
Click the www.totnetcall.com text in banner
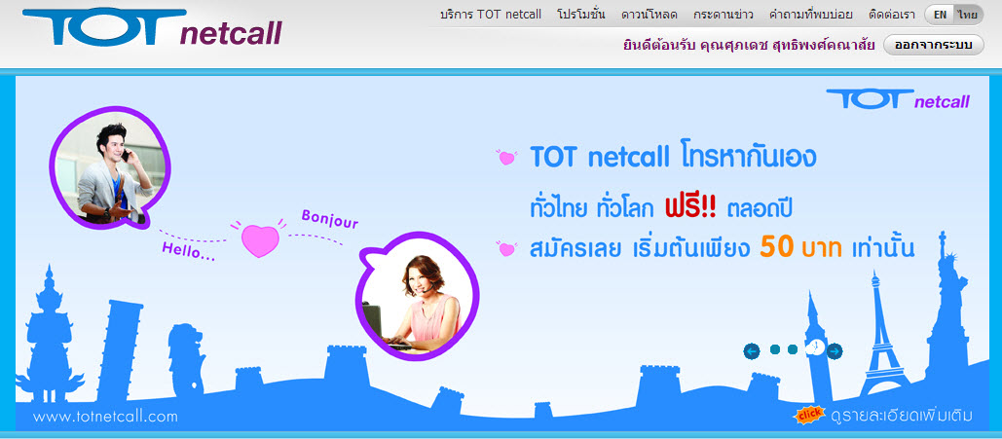(105, 417)
